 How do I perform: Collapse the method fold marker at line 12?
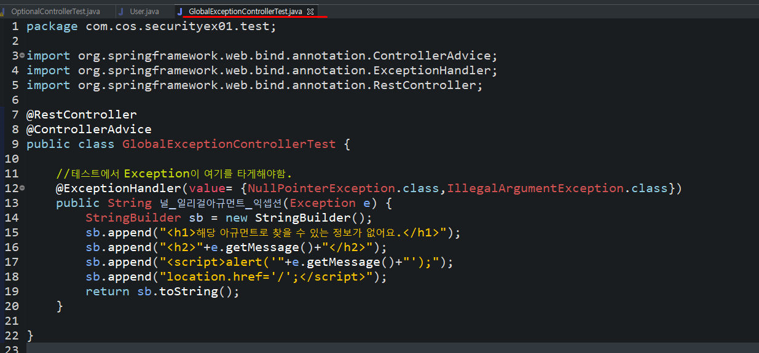click(x=22, y=188)
